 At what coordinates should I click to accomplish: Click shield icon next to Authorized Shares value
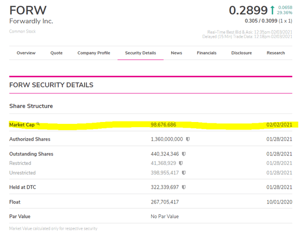pyautogui.click(x=188, y=139)
